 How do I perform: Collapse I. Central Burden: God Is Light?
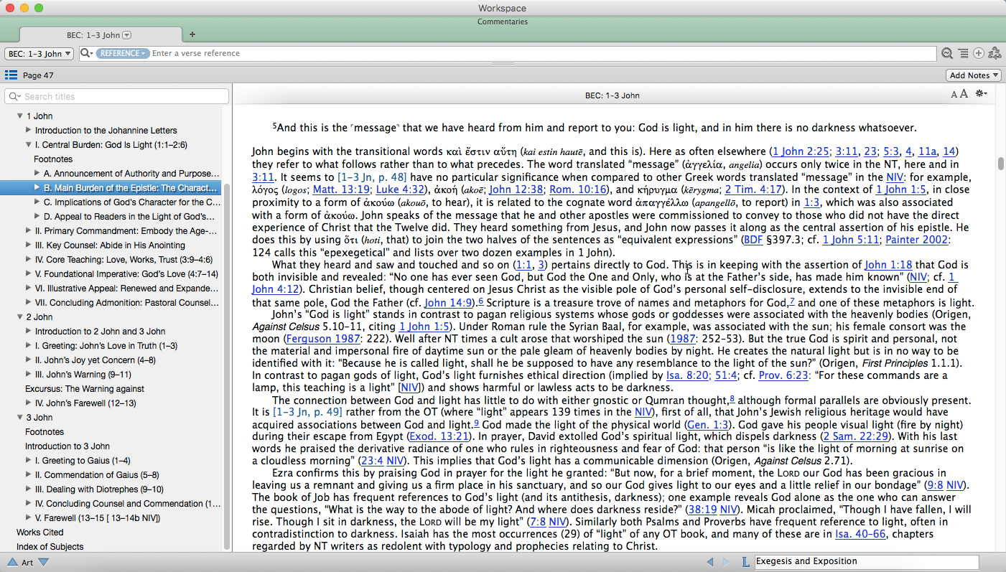tap(29, 144)
